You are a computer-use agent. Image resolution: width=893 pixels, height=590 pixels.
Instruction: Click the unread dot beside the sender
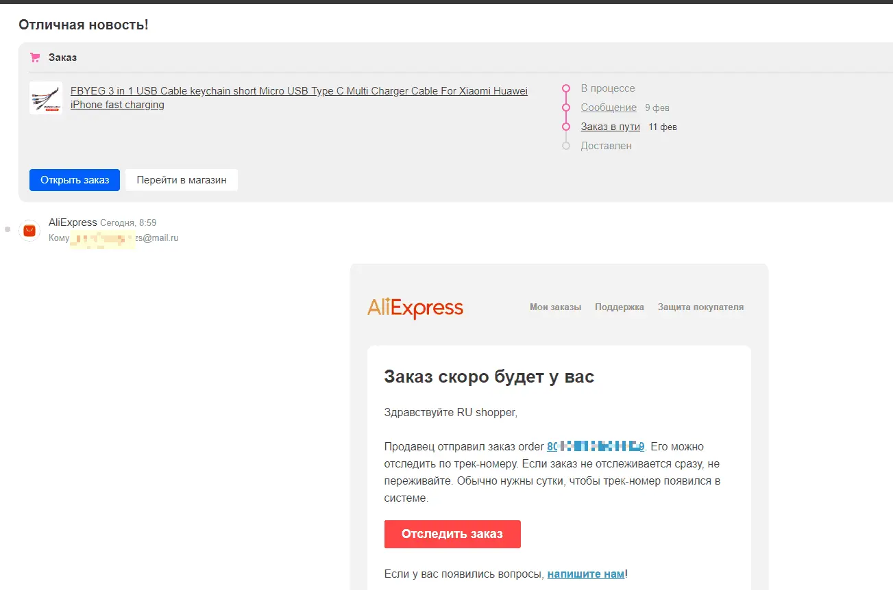click(x=8, y=229)
